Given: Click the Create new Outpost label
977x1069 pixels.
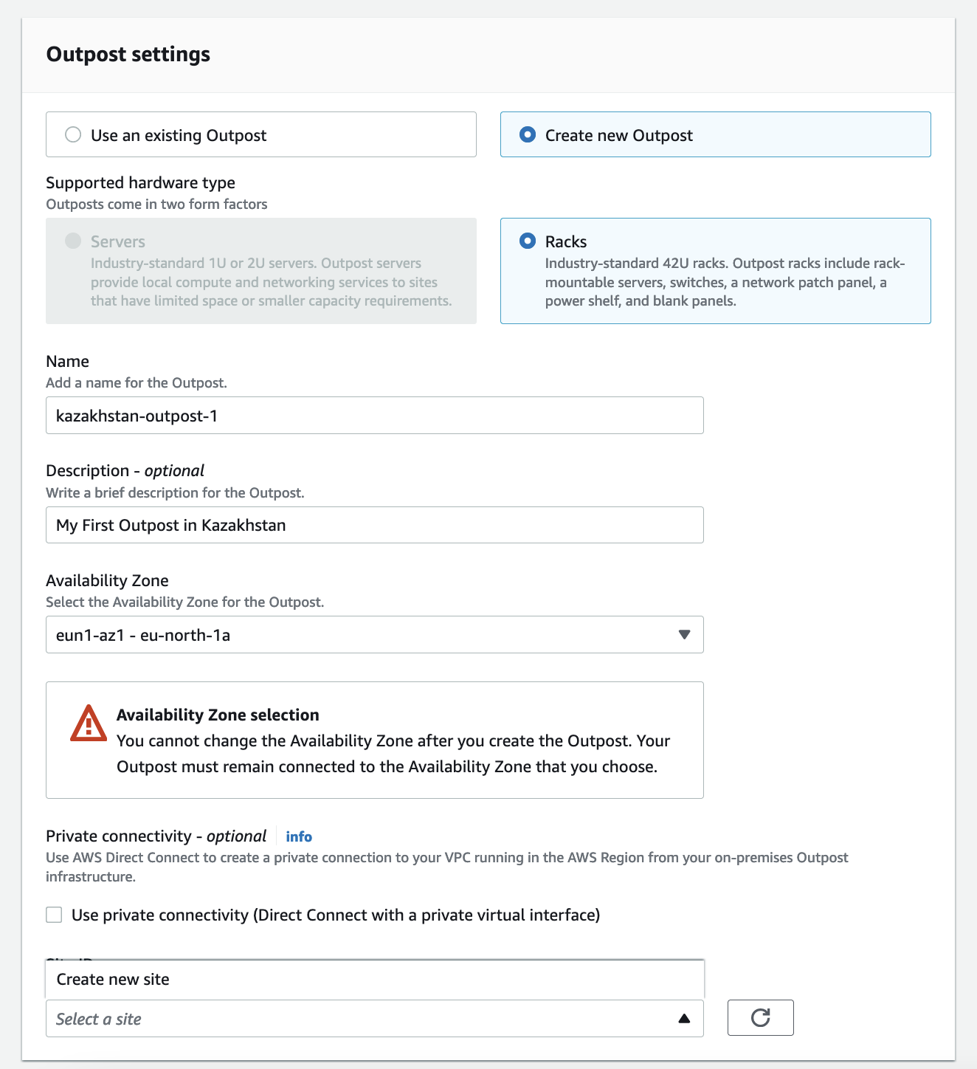Looking at the screenshot, I should 618,136.
